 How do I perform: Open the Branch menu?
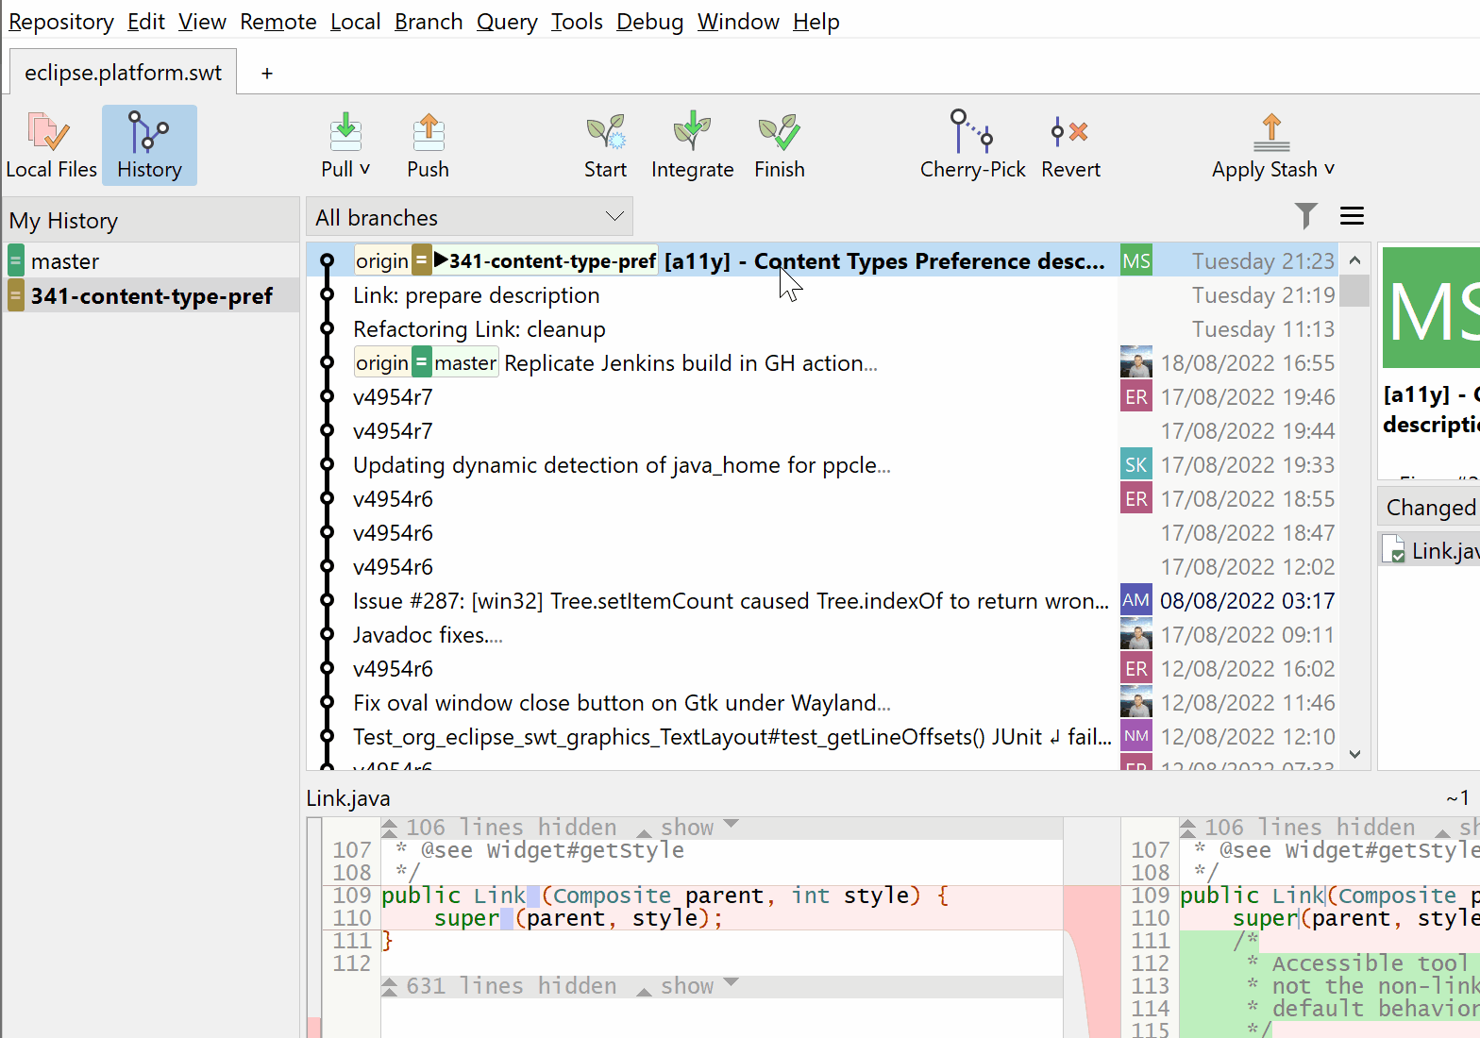429,21
